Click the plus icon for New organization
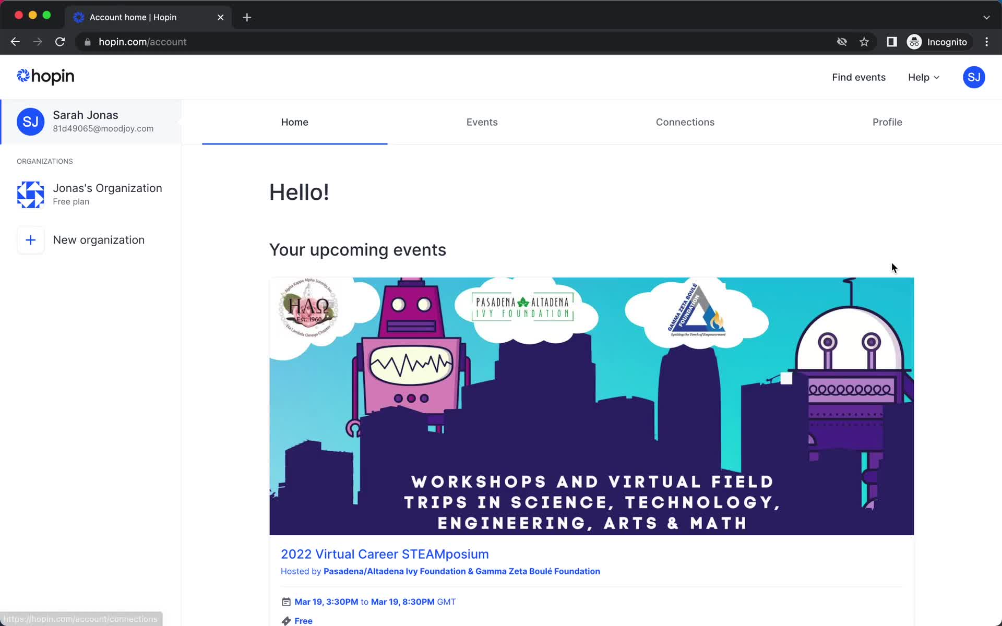 coord(30,240)
